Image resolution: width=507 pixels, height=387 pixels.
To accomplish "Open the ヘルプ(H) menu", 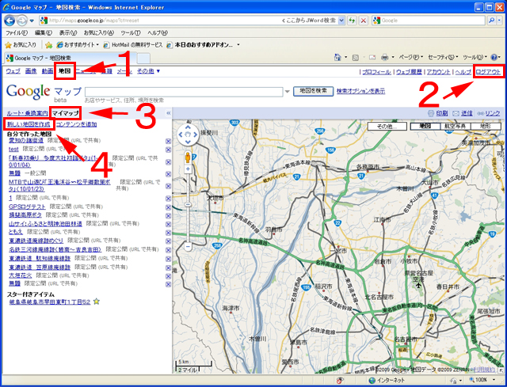I will pos(158,33).
